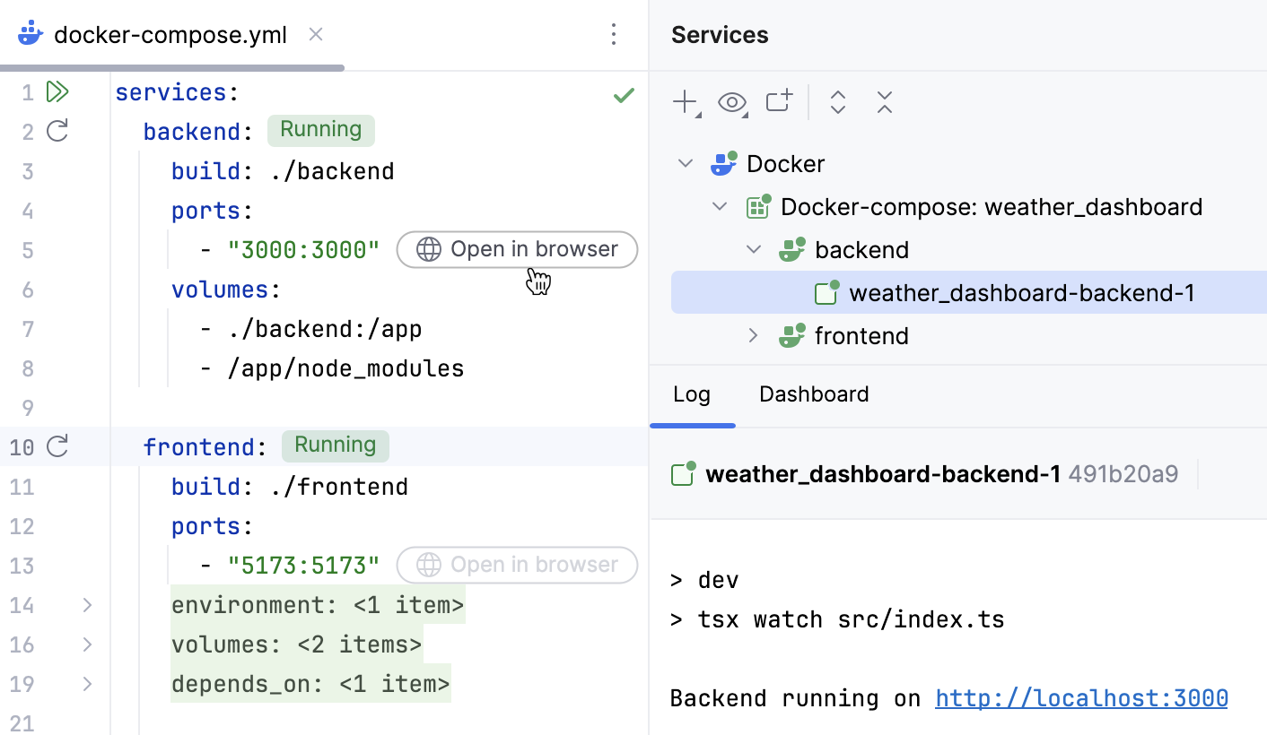Expand all services tree nodes
The height and width of the screenshot is (735, 1267).
838,102
